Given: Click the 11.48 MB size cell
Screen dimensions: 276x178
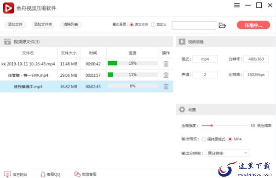Looking at the screenshot, I should [x=69, y=64].
